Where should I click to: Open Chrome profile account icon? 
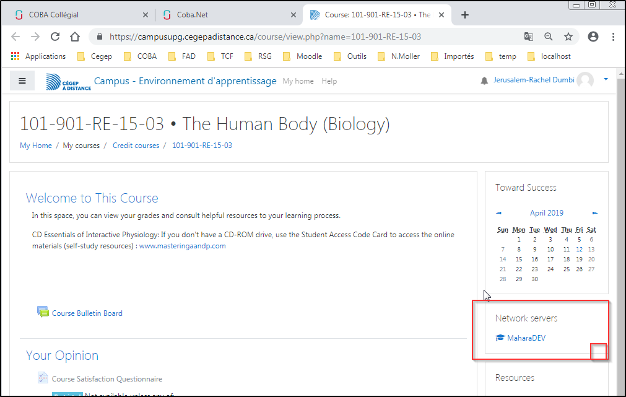(x=593, y=37)
